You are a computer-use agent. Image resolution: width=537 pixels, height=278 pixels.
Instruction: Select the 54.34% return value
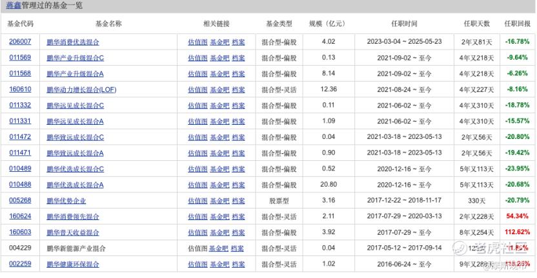[517, 216]
